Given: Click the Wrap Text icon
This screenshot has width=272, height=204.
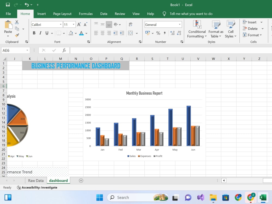Looking at the screenshot, I should tap(131, 24).
